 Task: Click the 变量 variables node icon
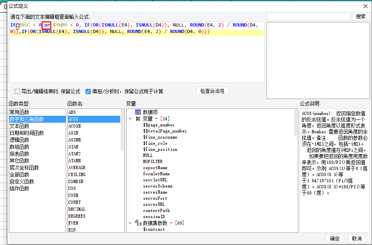[138, 119]
